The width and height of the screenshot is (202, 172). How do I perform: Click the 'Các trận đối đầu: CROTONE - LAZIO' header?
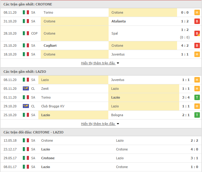point(33,132)
